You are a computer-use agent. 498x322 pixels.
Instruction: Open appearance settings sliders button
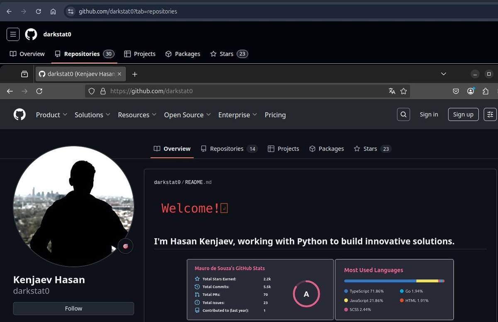click(x=490, y=114)
